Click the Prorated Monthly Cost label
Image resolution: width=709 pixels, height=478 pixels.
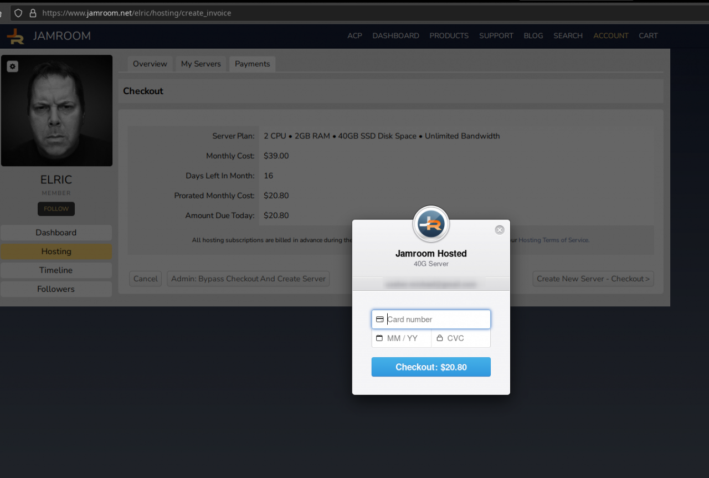pyautogui.click(x=214, y=196)
